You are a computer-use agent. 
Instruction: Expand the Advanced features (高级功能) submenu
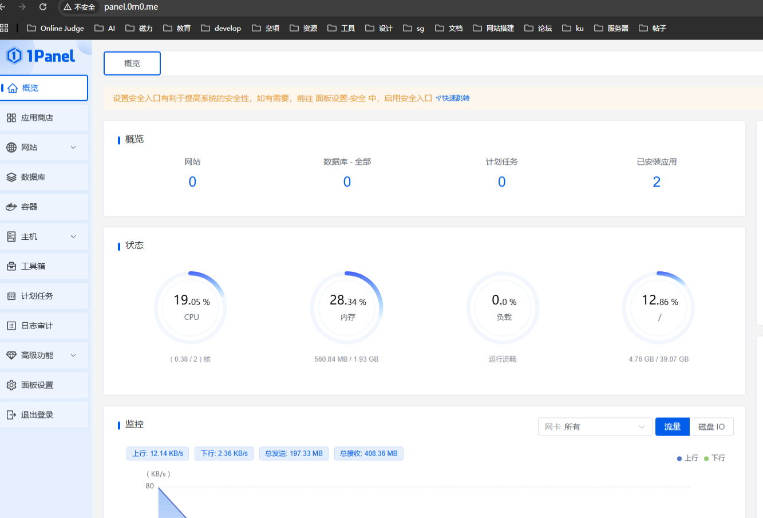tap(73, 355)
